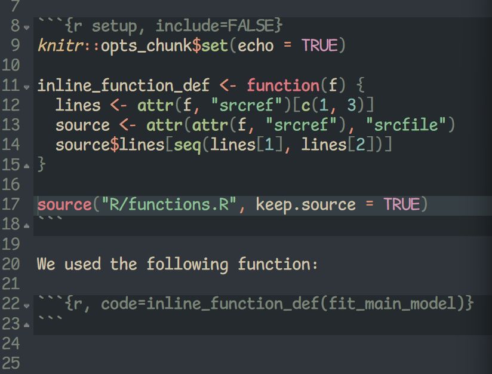The height and width of the screenshot is (374, 492).
Task: Click line number 17 in the gutter
Action: (11, 204)
